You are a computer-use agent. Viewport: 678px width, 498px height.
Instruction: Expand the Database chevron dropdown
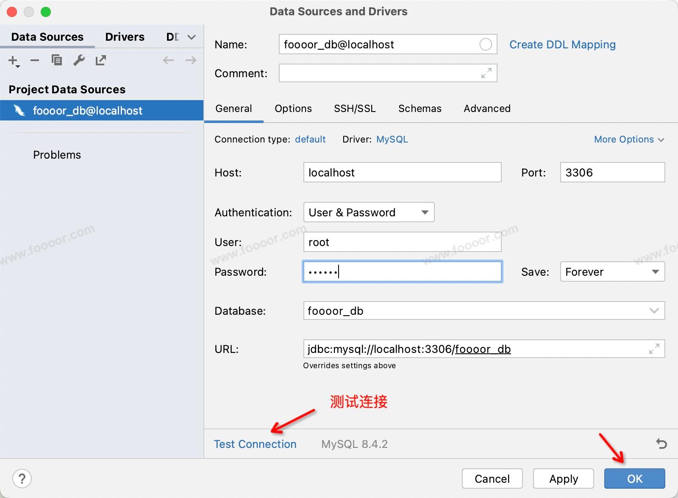(x=654, y=311)
